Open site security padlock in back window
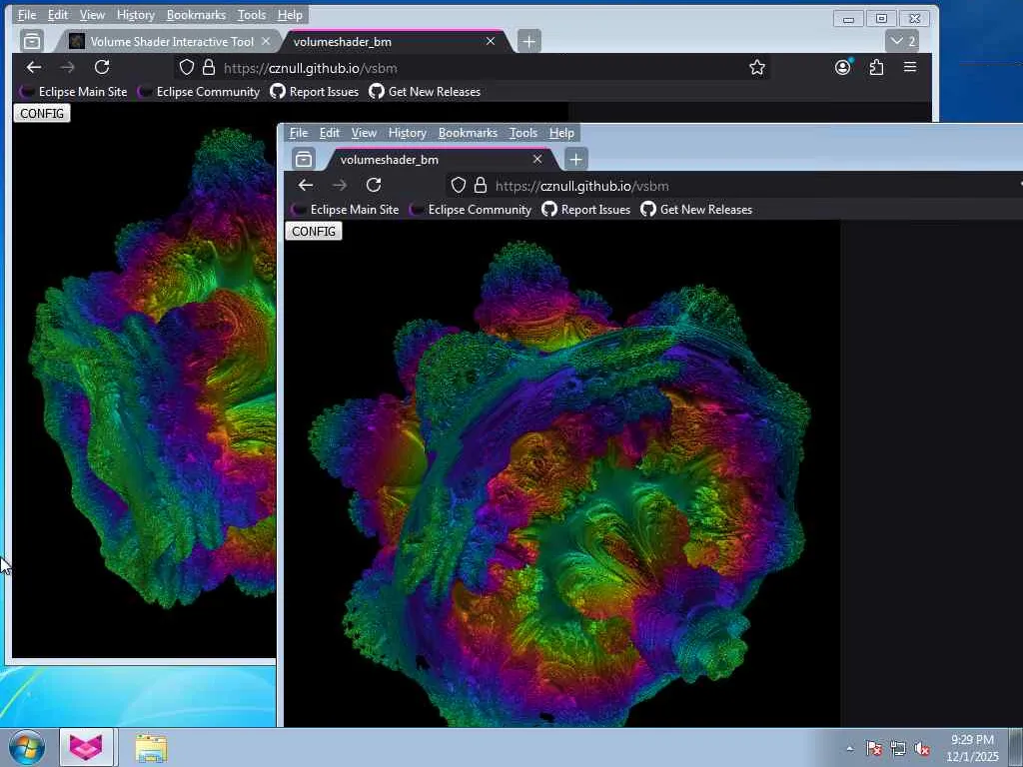Image resolution: width=1023 pixels, height=767 pixels. tap(208, 67)
